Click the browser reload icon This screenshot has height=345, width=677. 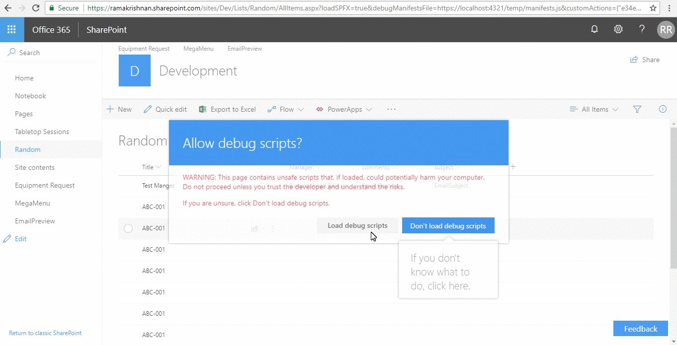36,8
